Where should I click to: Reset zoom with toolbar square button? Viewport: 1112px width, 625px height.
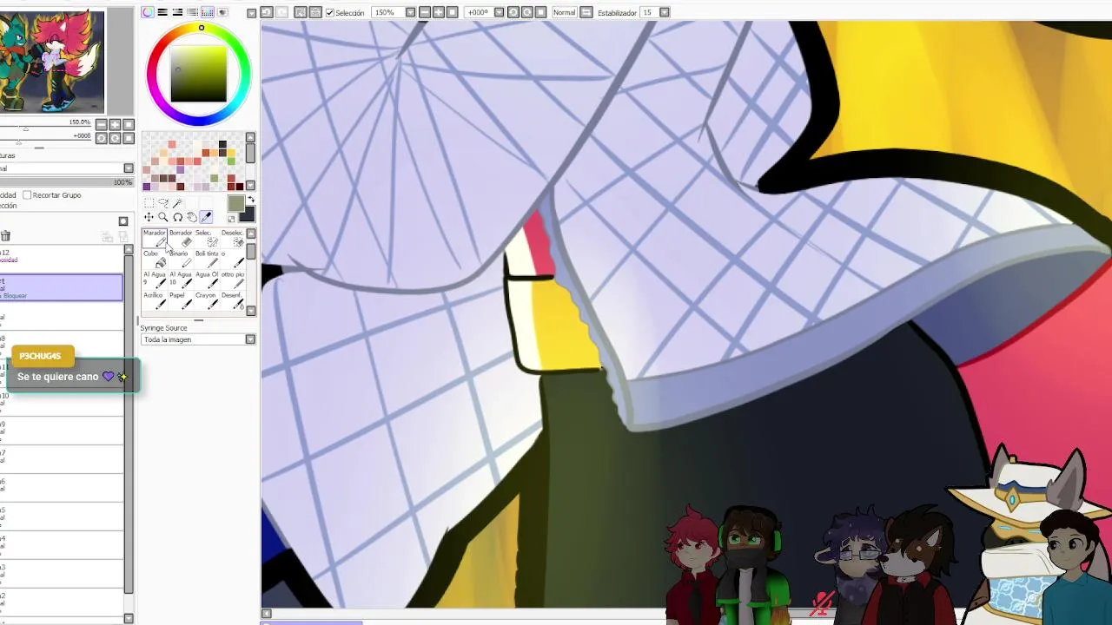point(453,12)
